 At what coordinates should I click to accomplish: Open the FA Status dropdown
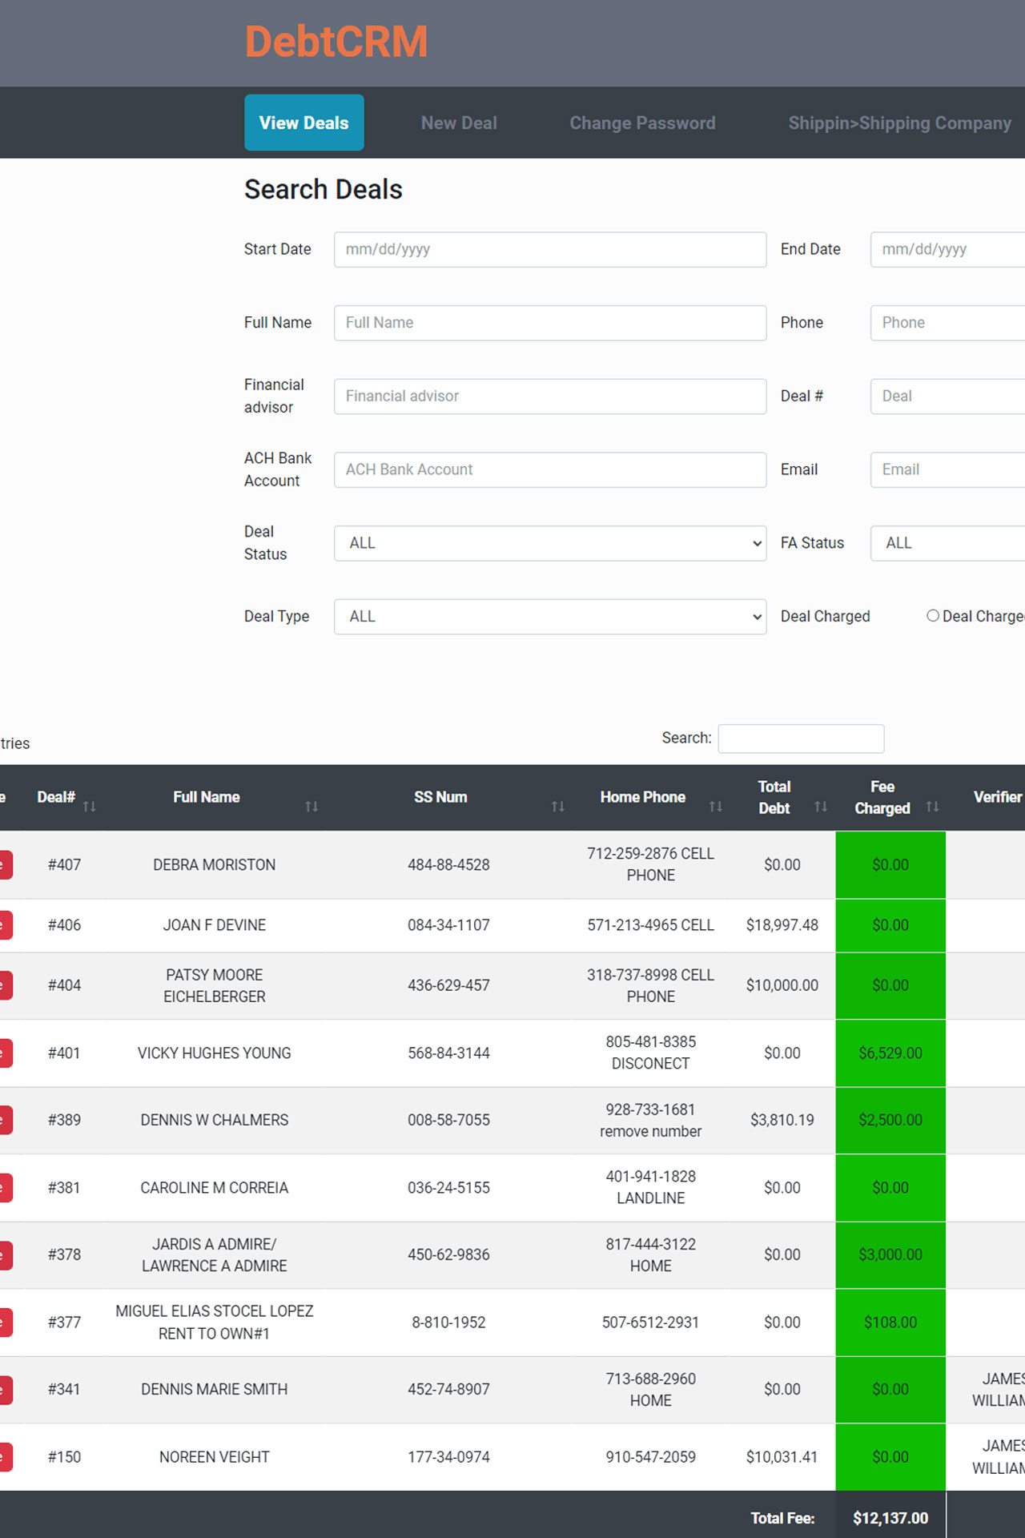coord(947,543)
